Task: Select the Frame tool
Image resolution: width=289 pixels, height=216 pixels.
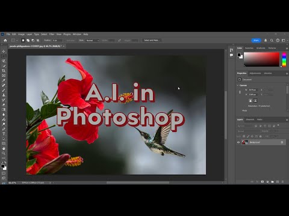Action: tap(4, 76)
